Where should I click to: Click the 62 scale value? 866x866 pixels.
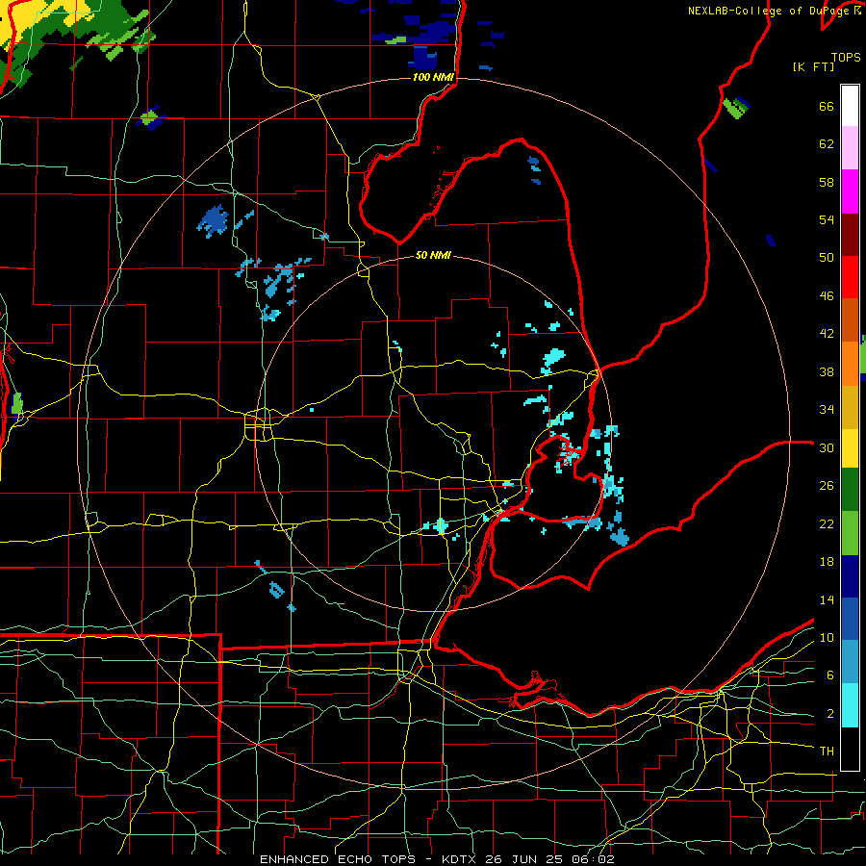827,144
